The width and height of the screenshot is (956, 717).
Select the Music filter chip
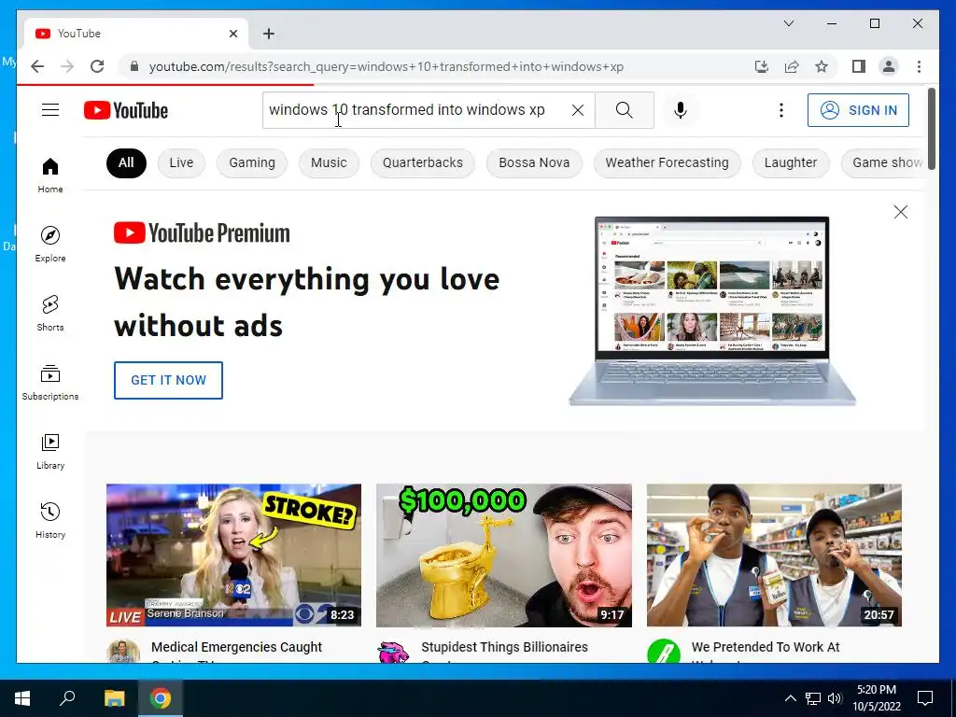(x=329, y=162)
